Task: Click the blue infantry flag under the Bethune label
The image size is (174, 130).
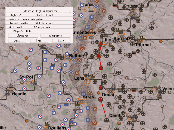Action: (x=73, y=59)
